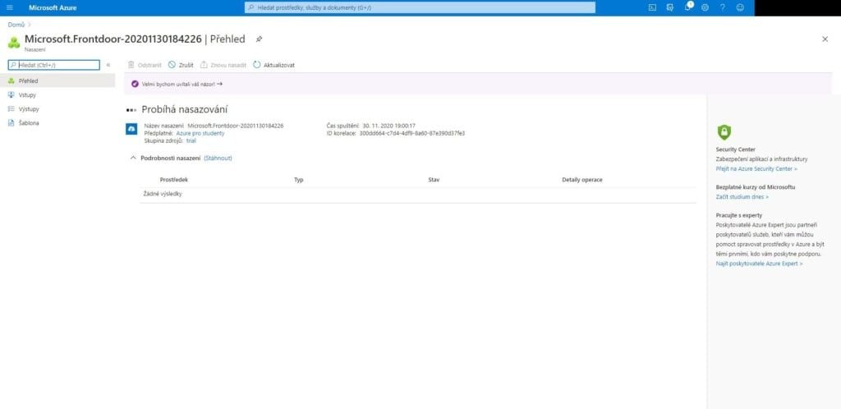The width and height of the screenshot is (841, 409).
Task: Open the directory and subscription filter icon
Action: tap(670, 7)
